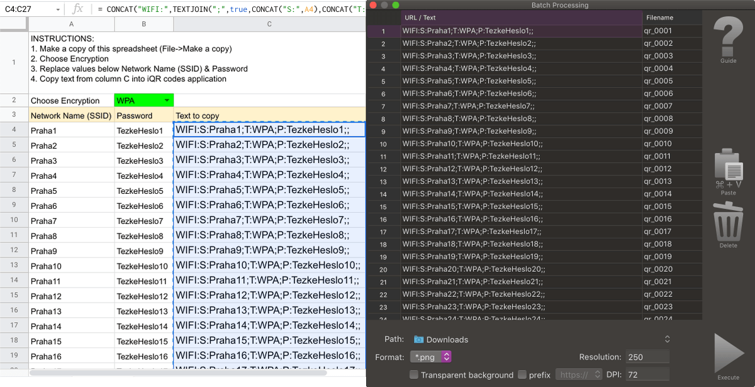Open the Name box dropdown arrow

coord(57,9)
